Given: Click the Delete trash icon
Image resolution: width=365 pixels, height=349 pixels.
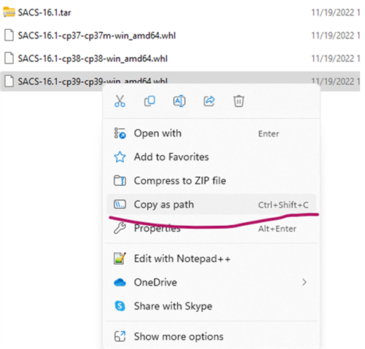Looking at the screenshot, I should pos(239,101).
